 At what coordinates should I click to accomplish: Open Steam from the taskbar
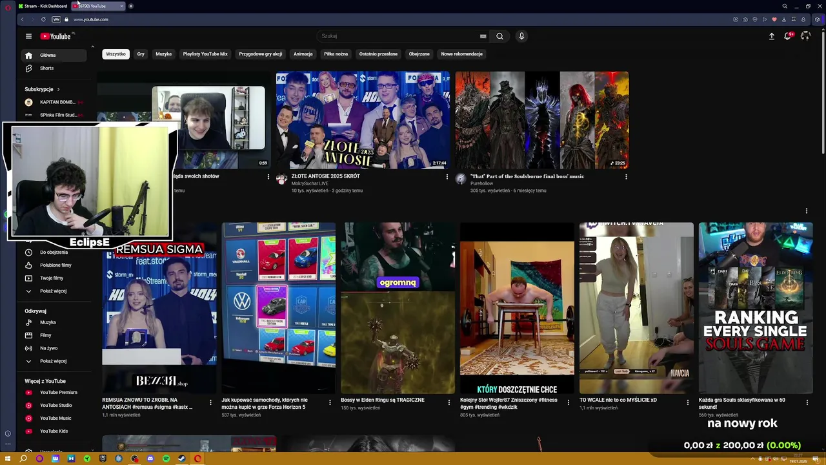pos(182,459)
